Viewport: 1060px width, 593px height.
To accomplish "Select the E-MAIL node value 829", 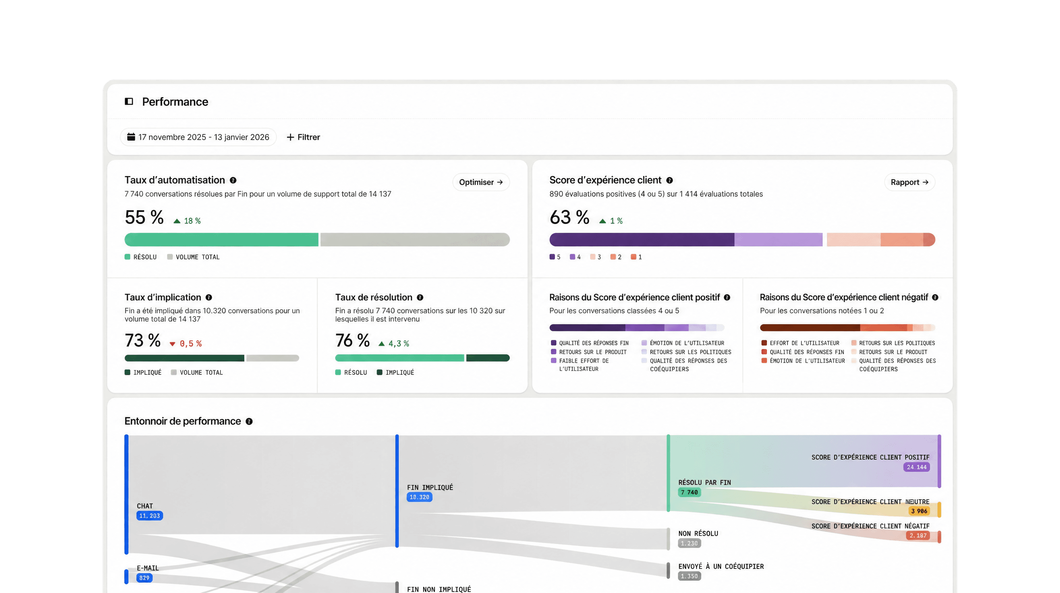I will click(145, 578).
